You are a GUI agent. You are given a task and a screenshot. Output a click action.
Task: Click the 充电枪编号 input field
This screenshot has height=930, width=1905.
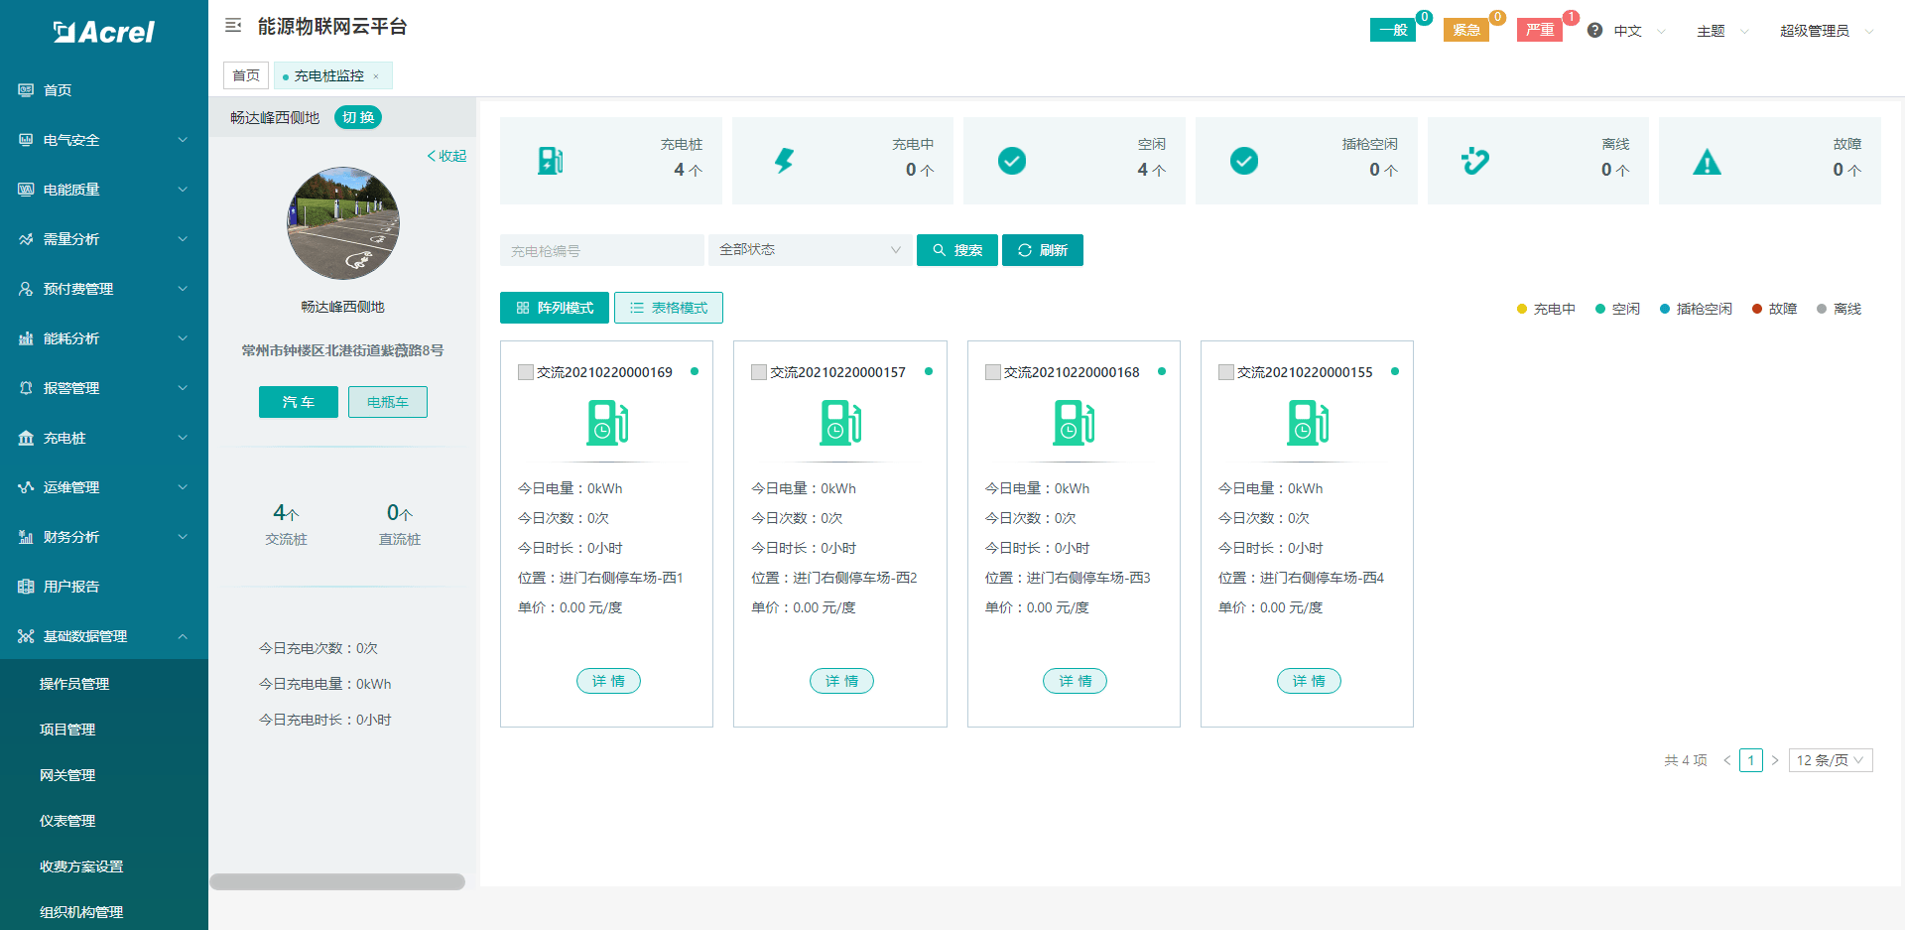click(601, 250)
